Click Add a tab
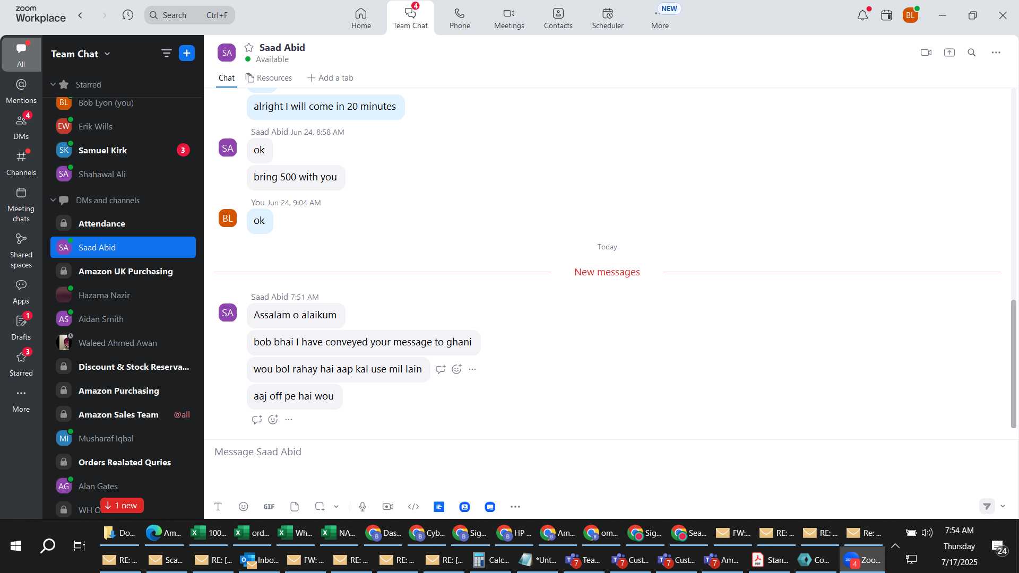Screen dimensions: 1019x573 (x=330, y=78)
